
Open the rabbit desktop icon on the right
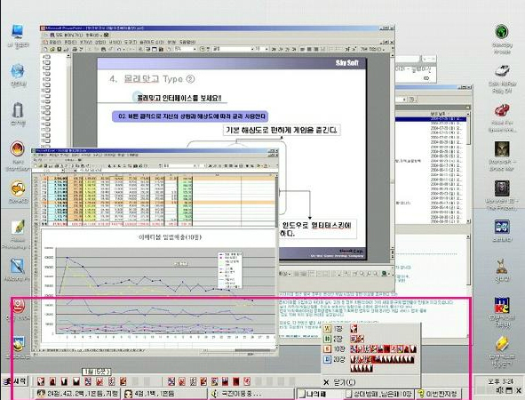tap(502, 269)
